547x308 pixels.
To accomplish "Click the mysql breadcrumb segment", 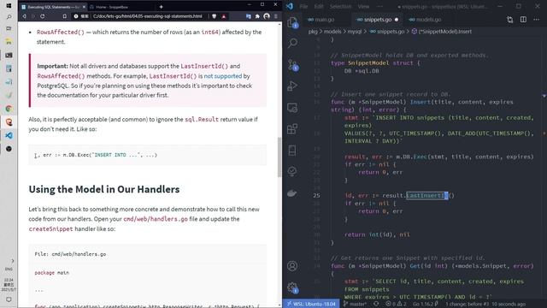I will (x=355, y=32).
